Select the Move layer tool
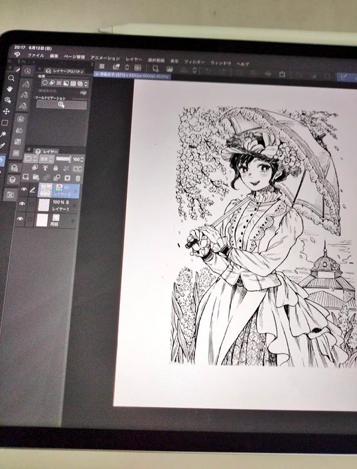The height and width of the screenshot is (469, 357). 6,112
